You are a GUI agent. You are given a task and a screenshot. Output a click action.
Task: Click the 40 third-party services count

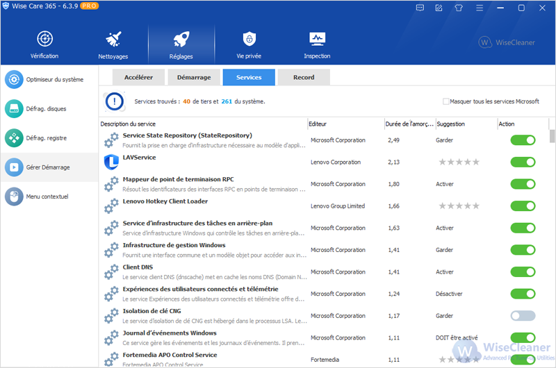pos(186,101)
